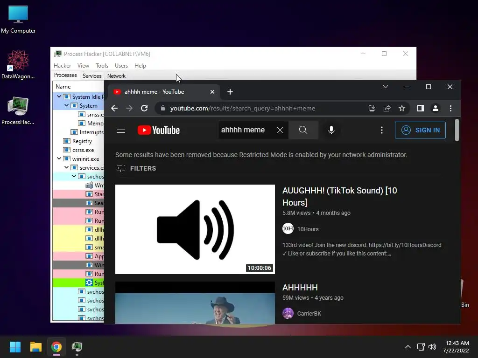Reload the YouTube page

pos(144,108)
